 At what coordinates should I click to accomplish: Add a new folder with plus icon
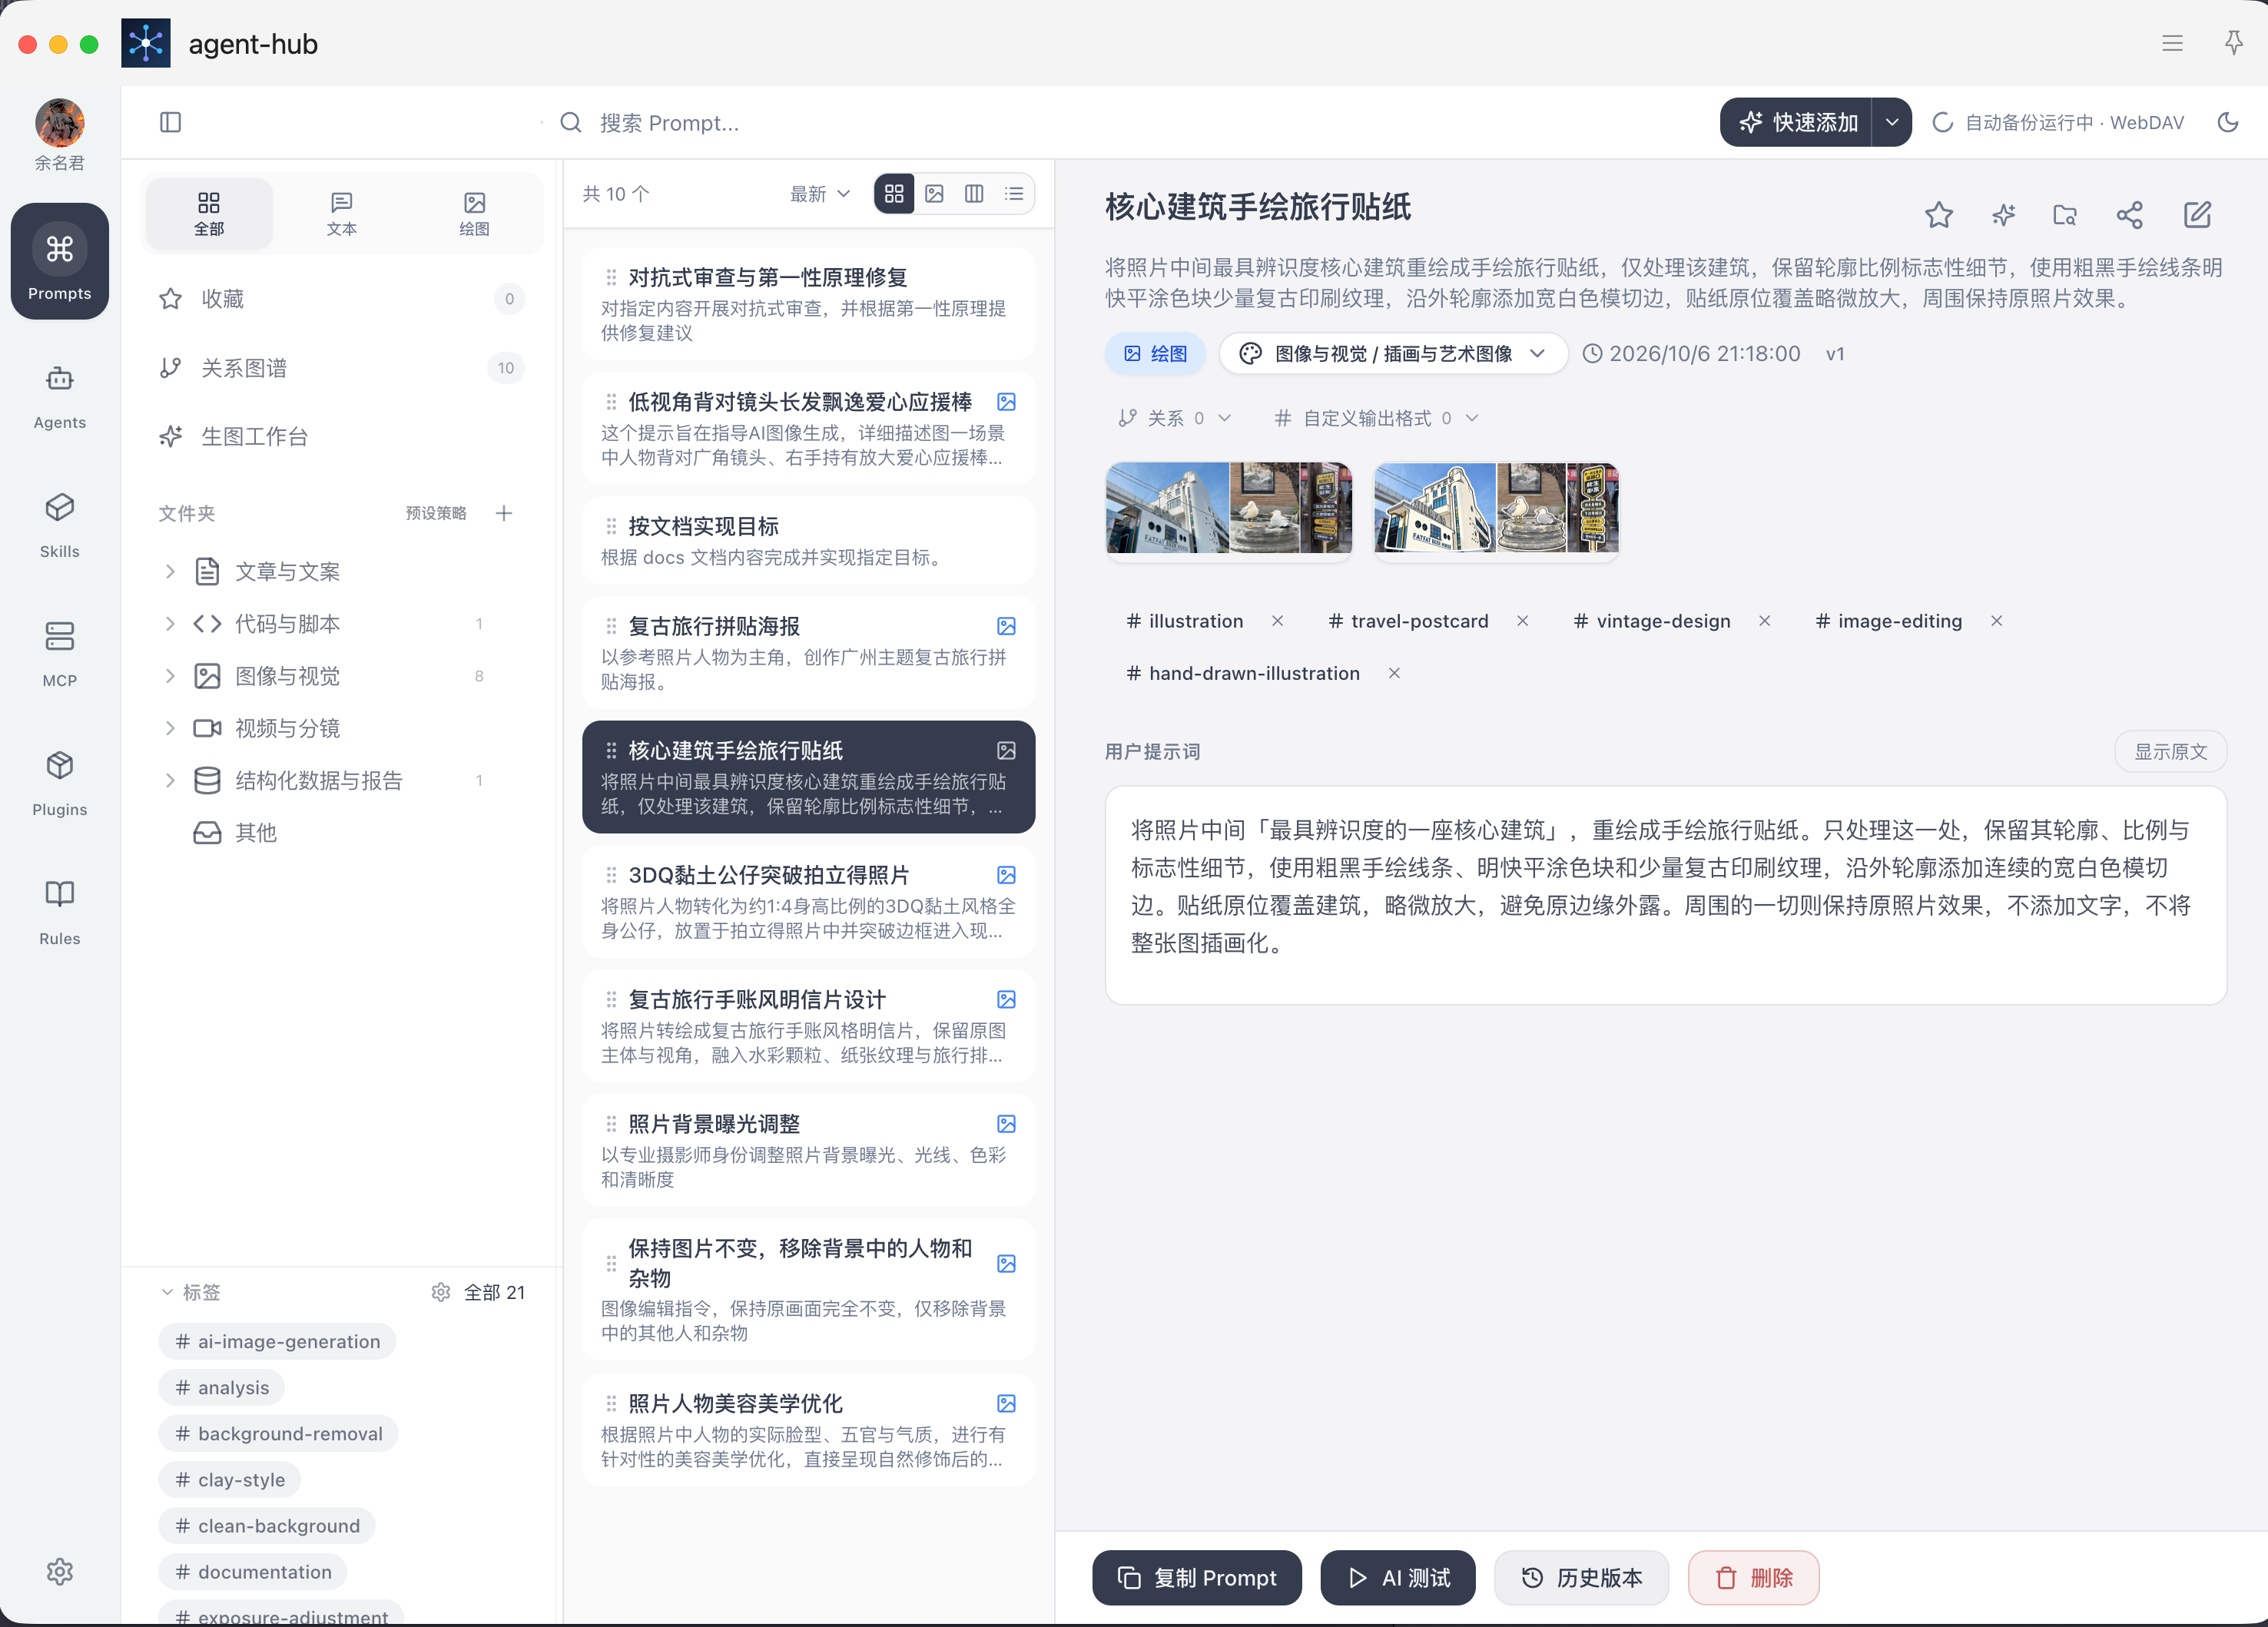pyautogui.click(x=504, y=513)
